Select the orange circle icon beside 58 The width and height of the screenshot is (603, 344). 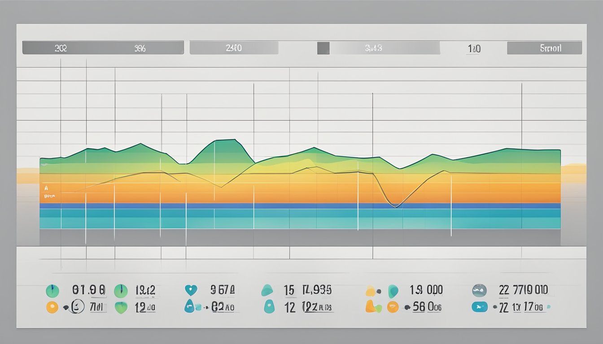click(392, 306)
